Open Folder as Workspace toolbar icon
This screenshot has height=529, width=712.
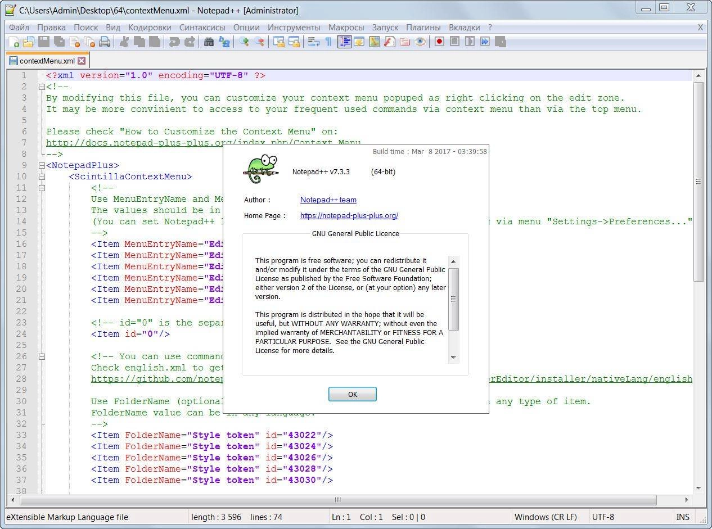(x=404, y=42)
